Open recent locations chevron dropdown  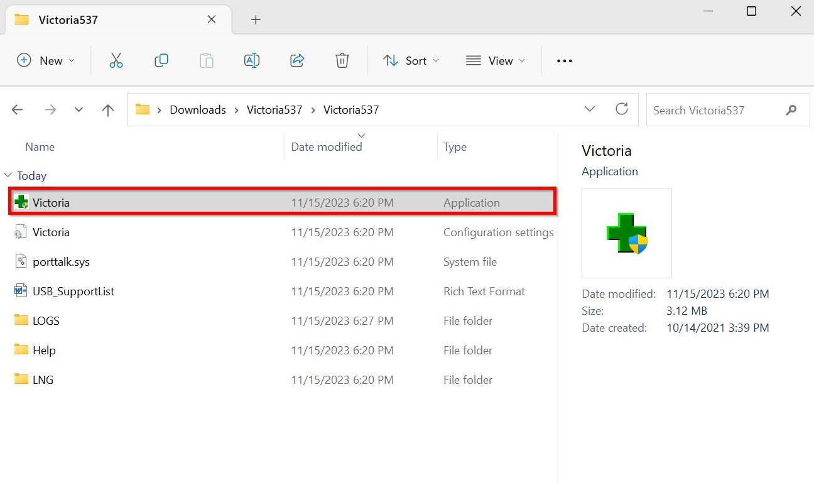[79, 110]
